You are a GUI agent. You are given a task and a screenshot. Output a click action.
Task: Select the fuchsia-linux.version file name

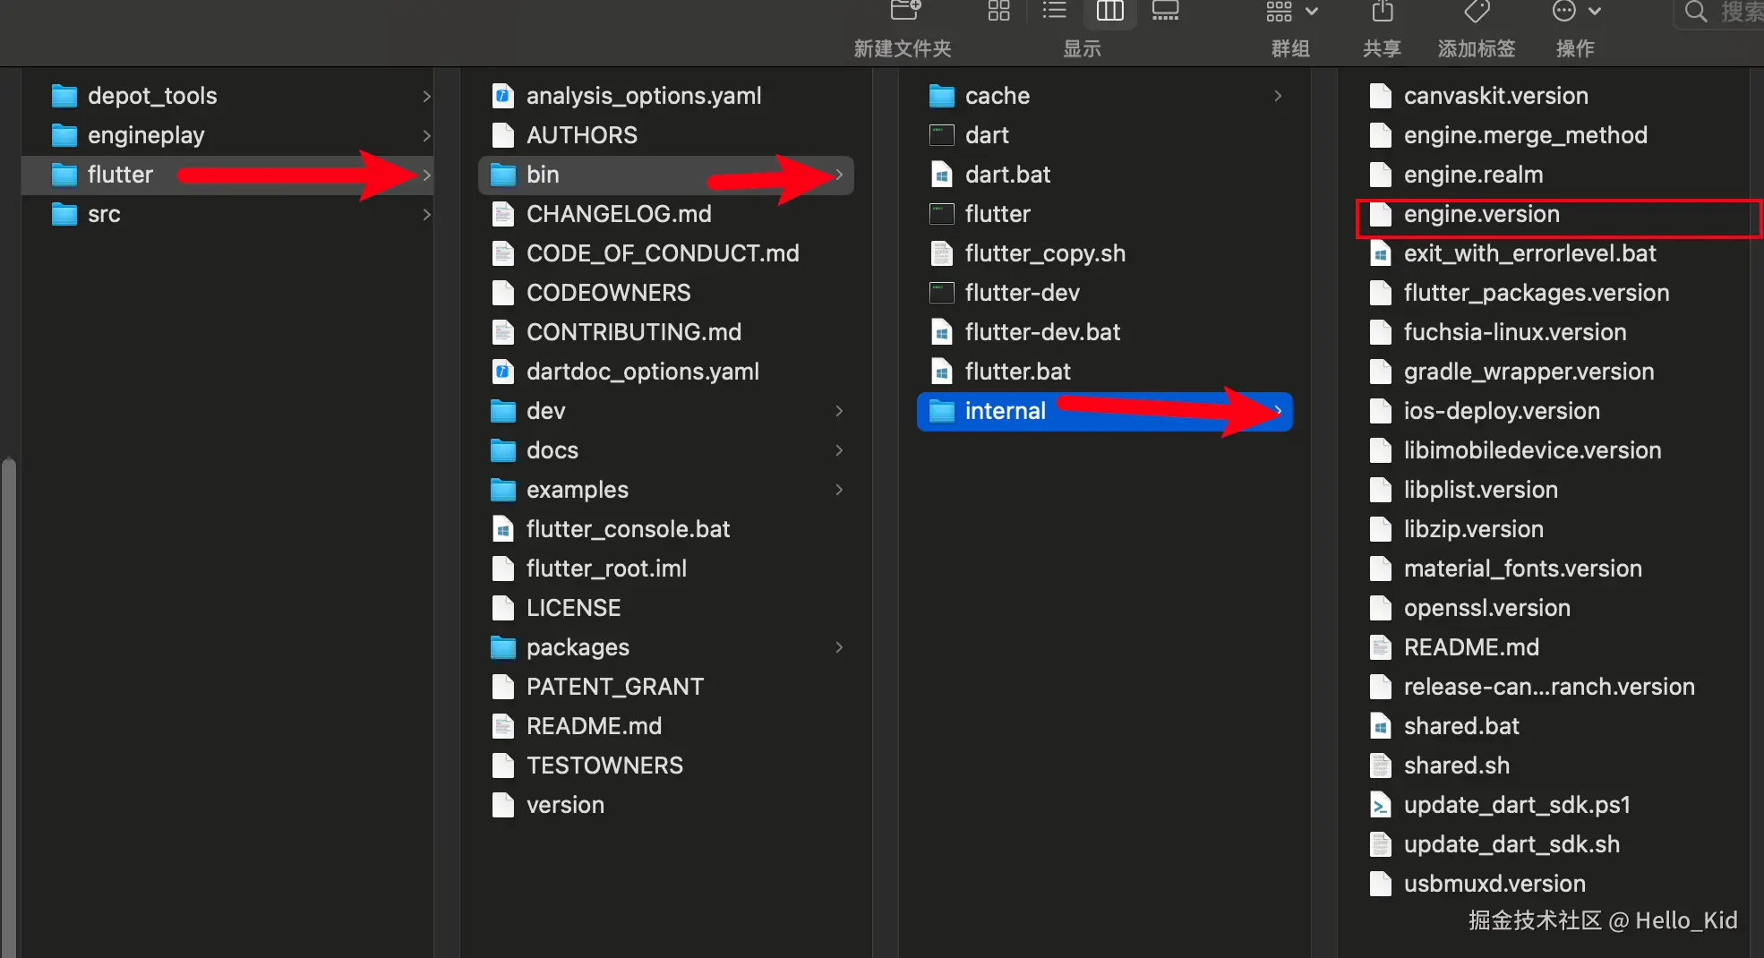click(x=1515, y=332)
